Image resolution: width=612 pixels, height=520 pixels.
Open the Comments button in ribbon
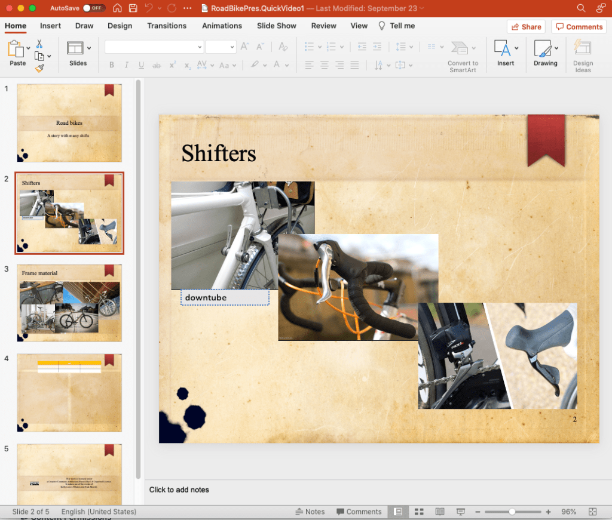coord(579,27)
